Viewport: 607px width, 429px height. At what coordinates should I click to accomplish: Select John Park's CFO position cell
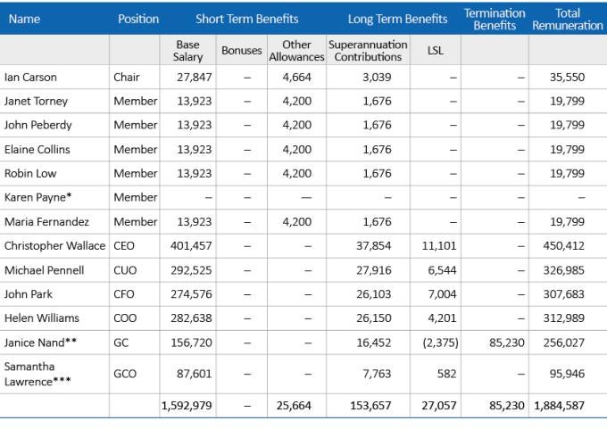pyautogui.click(x=134, y=294)
